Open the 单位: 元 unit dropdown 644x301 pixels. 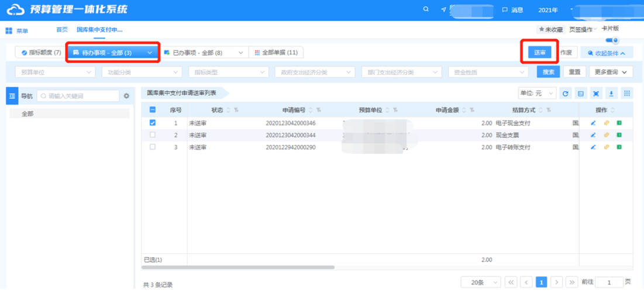pos(537,94)
